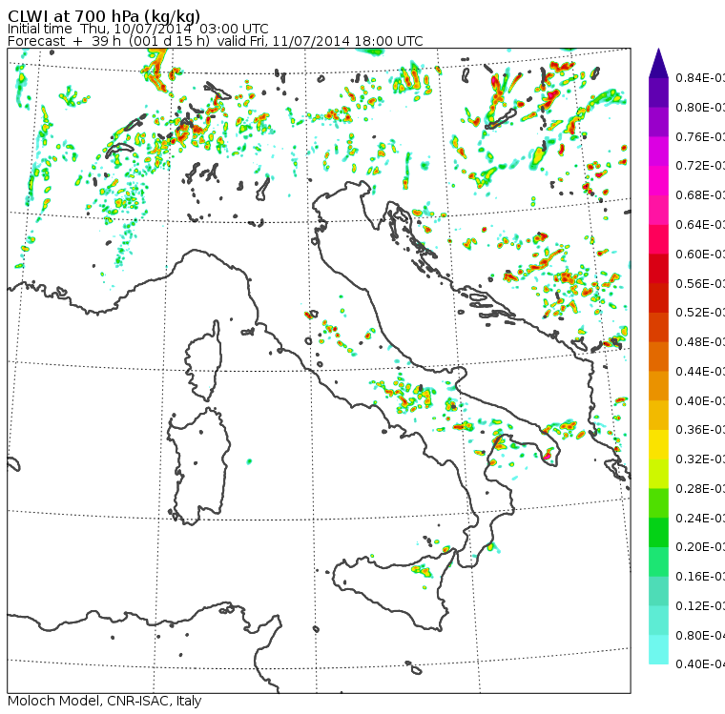Click the 0.48E-03 colorbar label
Screen dimensions: 725x714
[700, 342]
